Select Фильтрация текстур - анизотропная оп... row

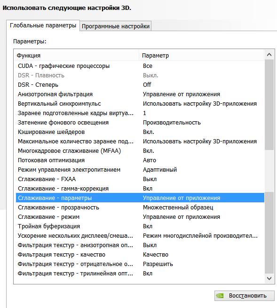140,245
